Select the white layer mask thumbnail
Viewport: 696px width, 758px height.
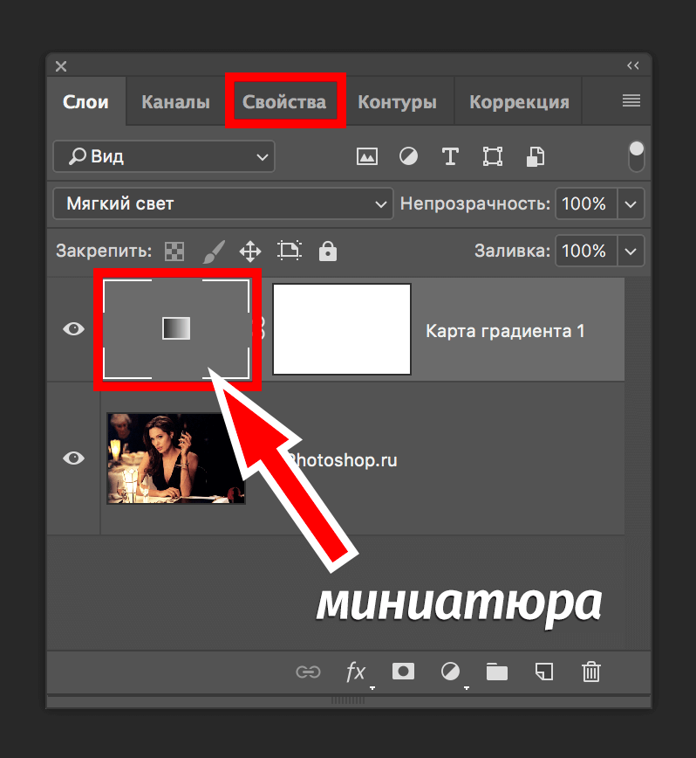[342, 329]
